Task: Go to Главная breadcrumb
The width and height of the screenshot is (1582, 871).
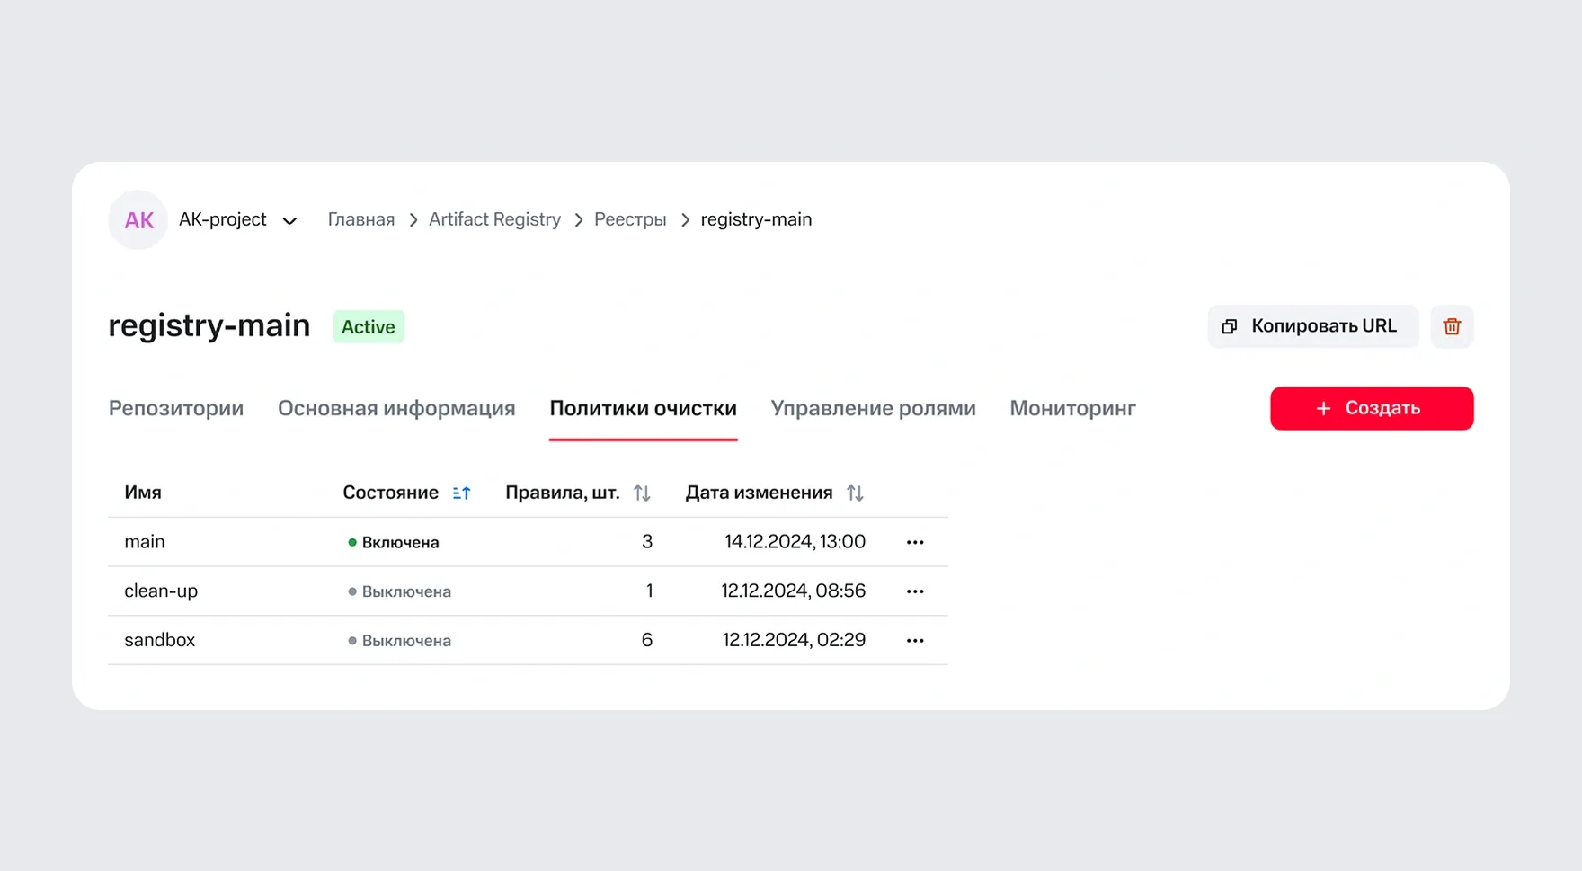Action: tap(361, 220)
